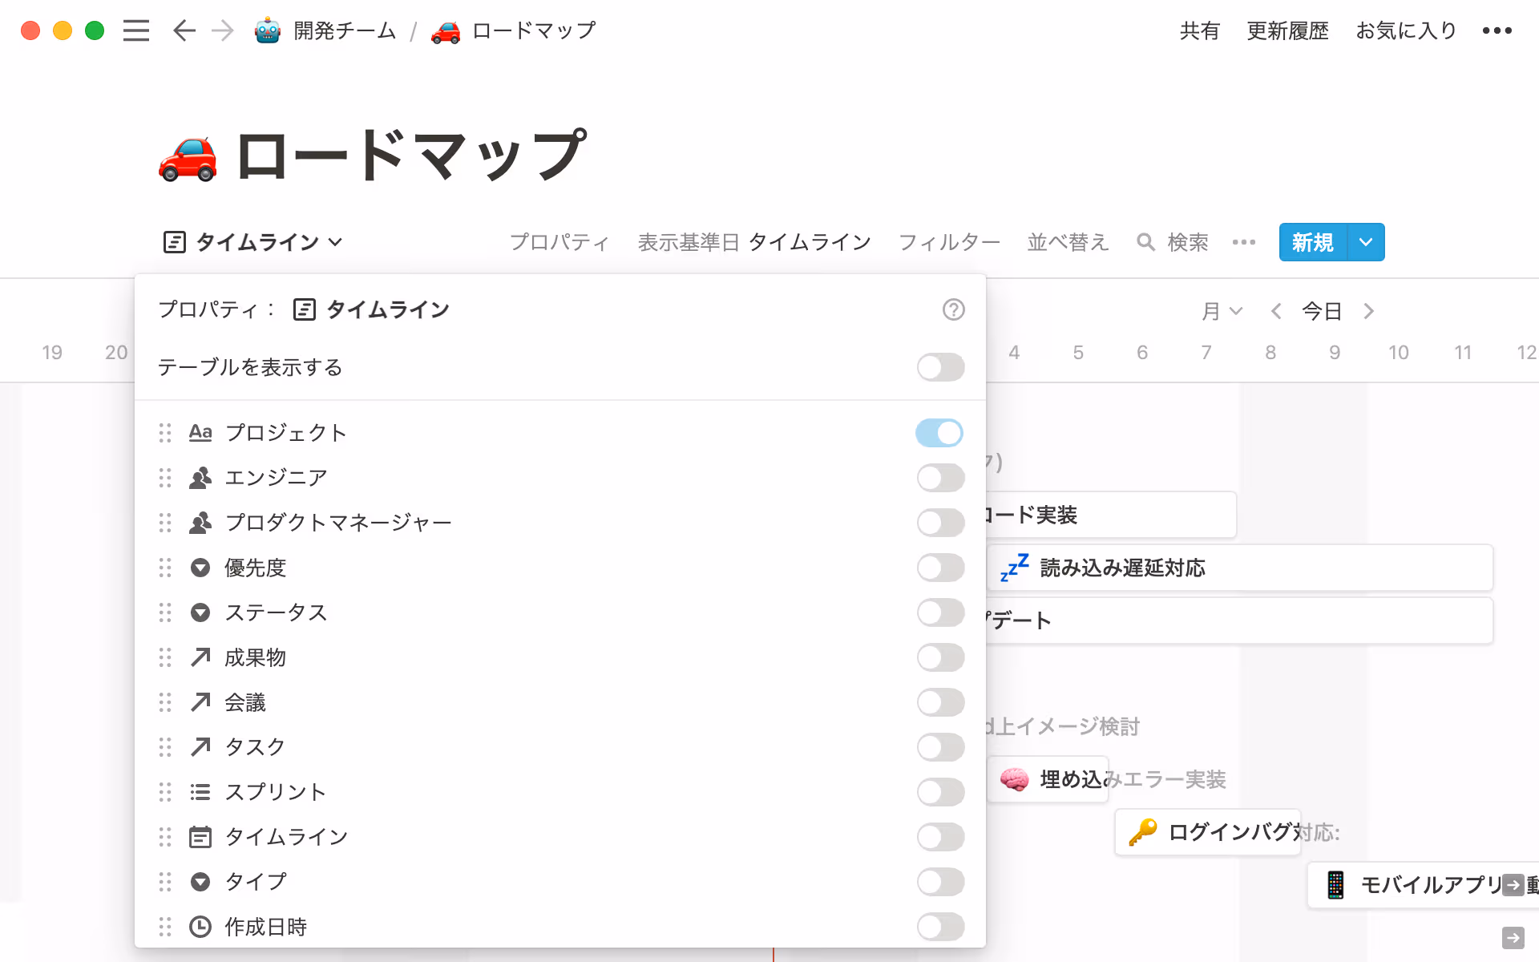Screen dimensions: 1539x962
Task: Click the robot icon for 開発チーム breadcrumb
Action: (x=265, y=30)
